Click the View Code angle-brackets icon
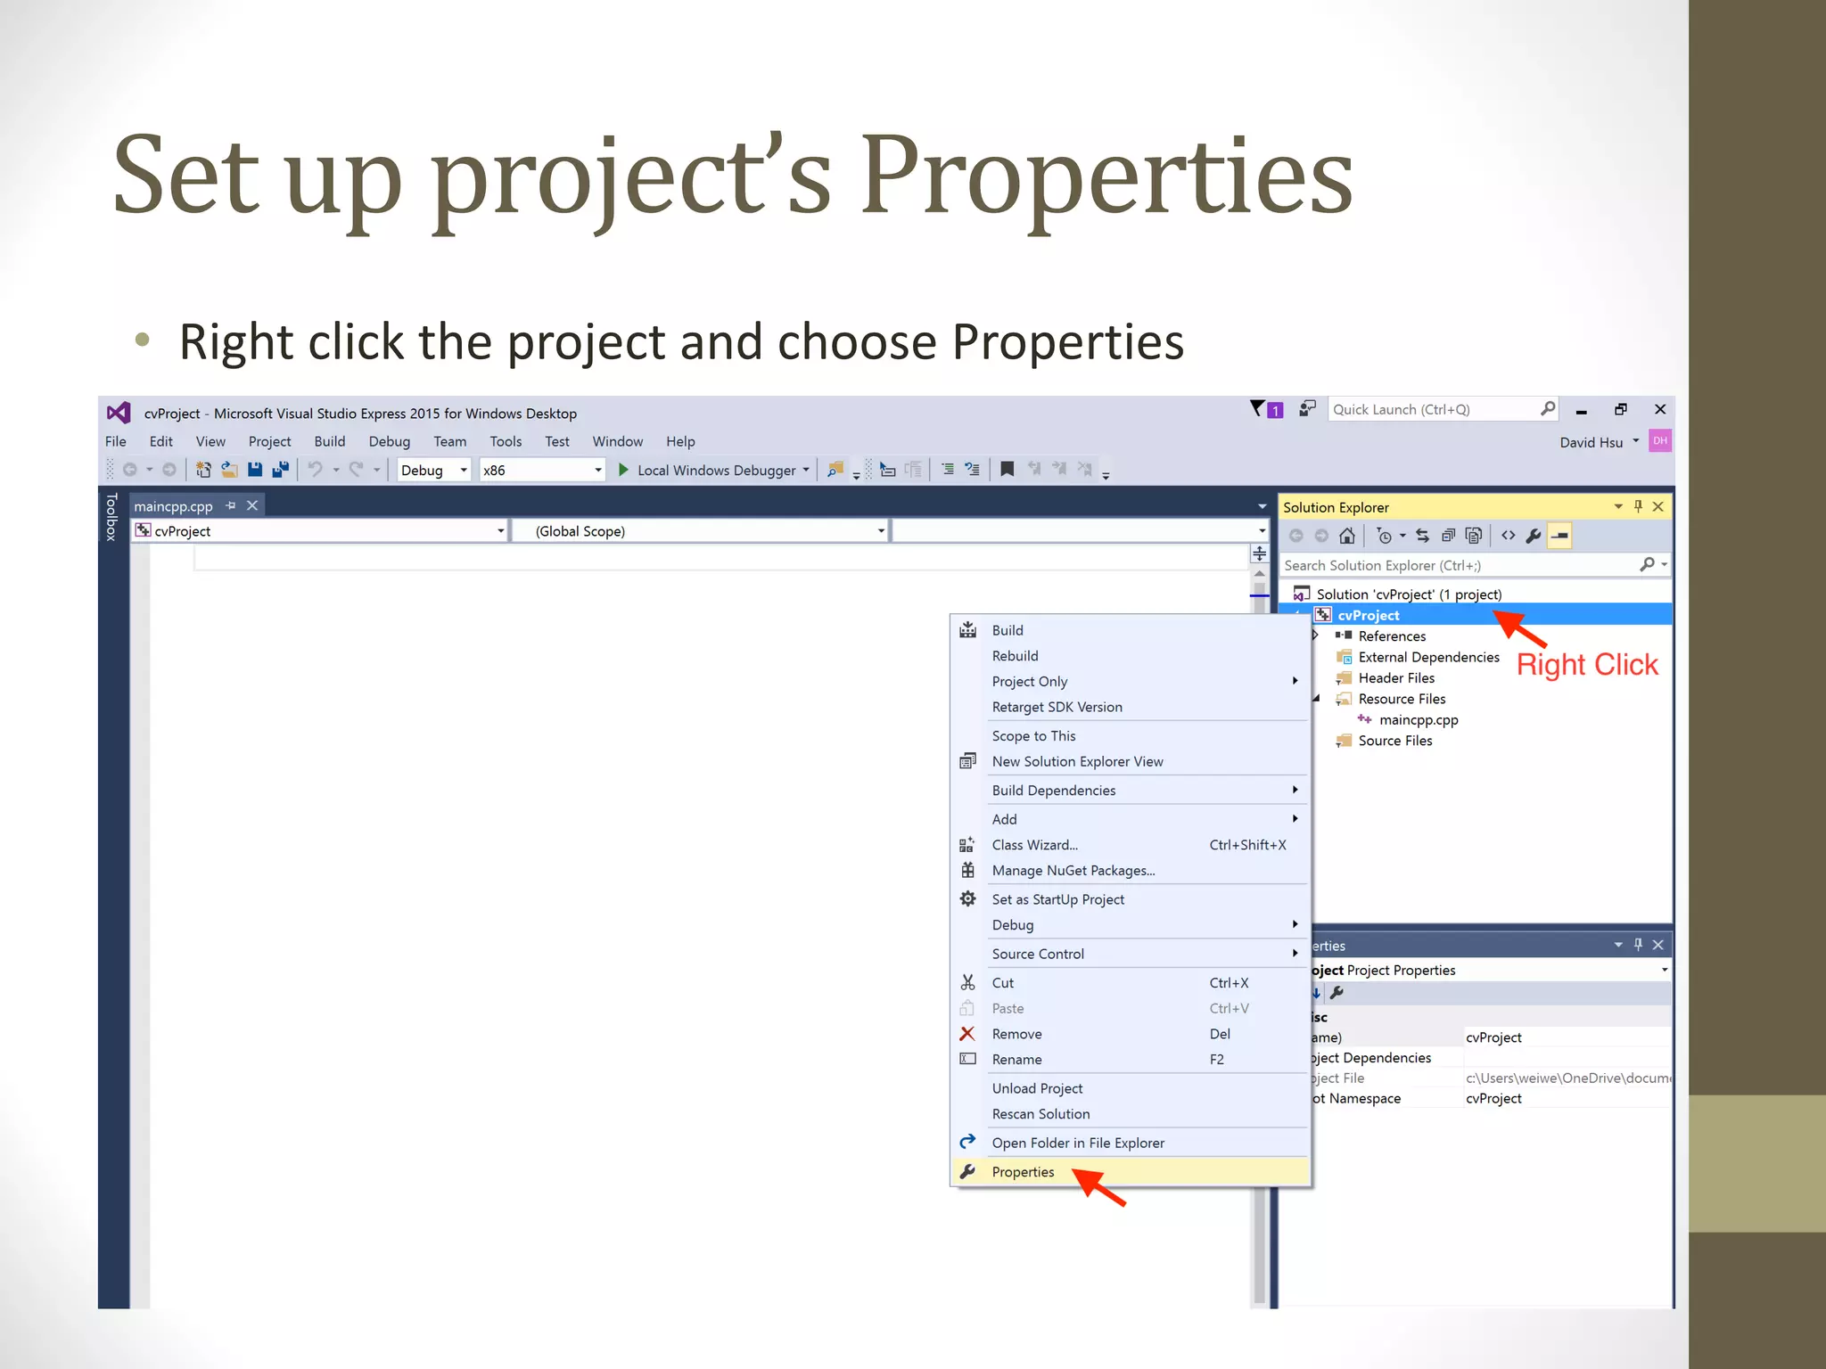Image resolution: width=1826 pixels, height=1369 pixels. click(x=1508, y=536)
